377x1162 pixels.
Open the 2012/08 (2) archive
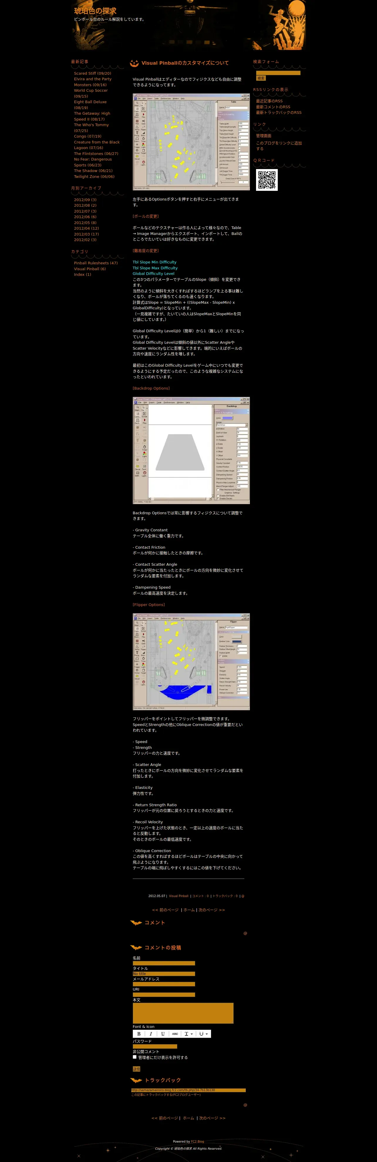[85, 205]
